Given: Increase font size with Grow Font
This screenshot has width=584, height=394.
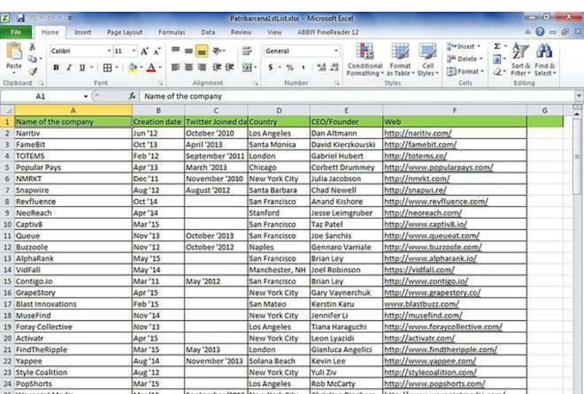Looking at the screenshot, I should 144,51.
